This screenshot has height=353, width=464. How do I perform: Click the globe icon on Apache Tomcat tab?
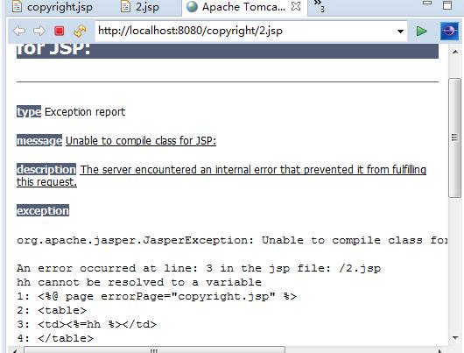192,6
